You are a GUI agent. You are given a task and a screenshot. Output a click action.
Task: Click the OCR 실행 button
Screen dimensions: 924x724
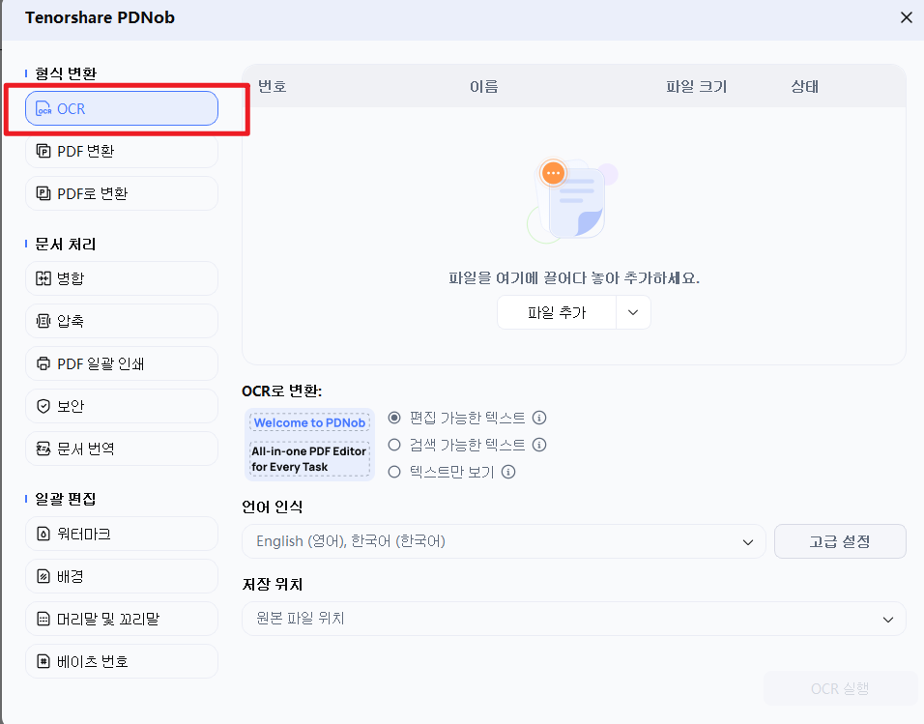tap(840, 688)
